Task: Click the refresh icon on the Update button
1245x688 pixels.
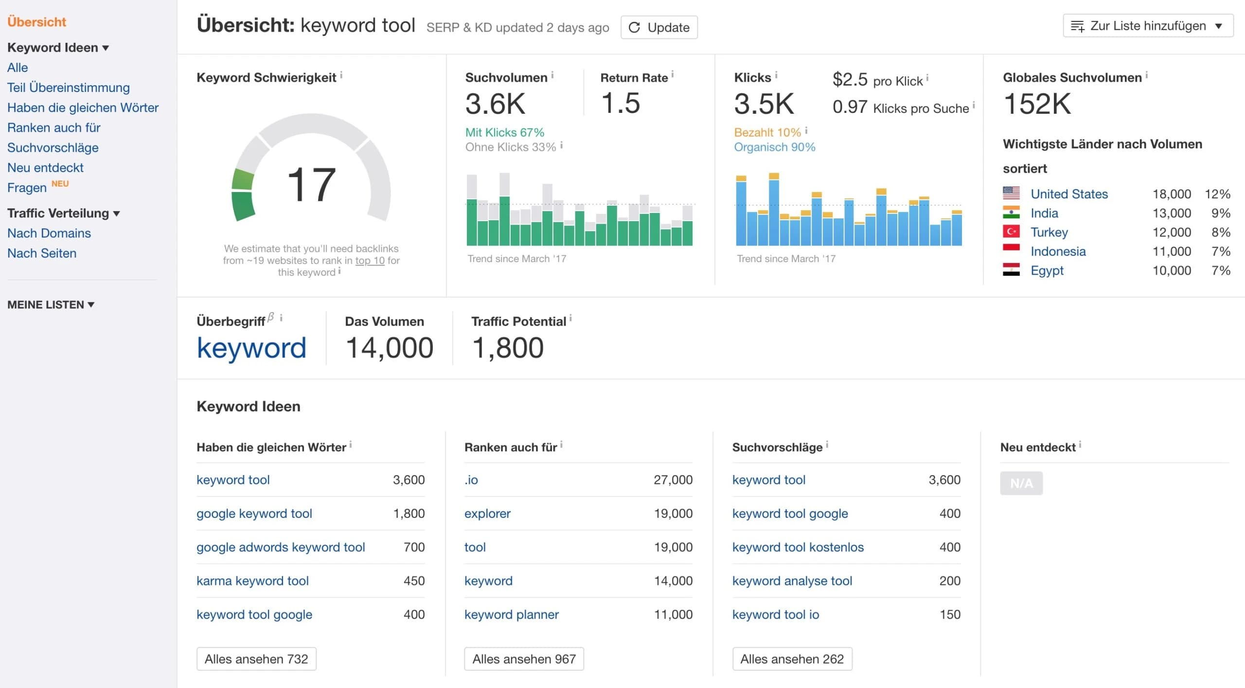Action: coord(633,27)
